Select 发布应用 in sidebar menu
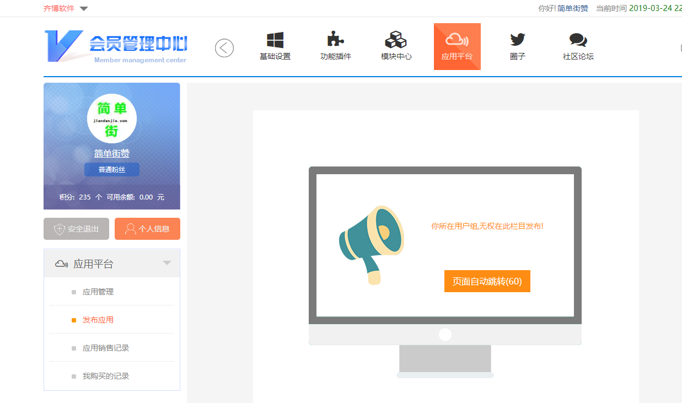This screenshot has height=403, width=682. coord(98,320)
